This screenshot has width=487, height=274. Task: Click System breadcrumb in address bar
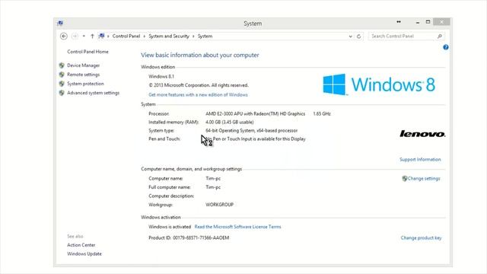click(205, 36)
